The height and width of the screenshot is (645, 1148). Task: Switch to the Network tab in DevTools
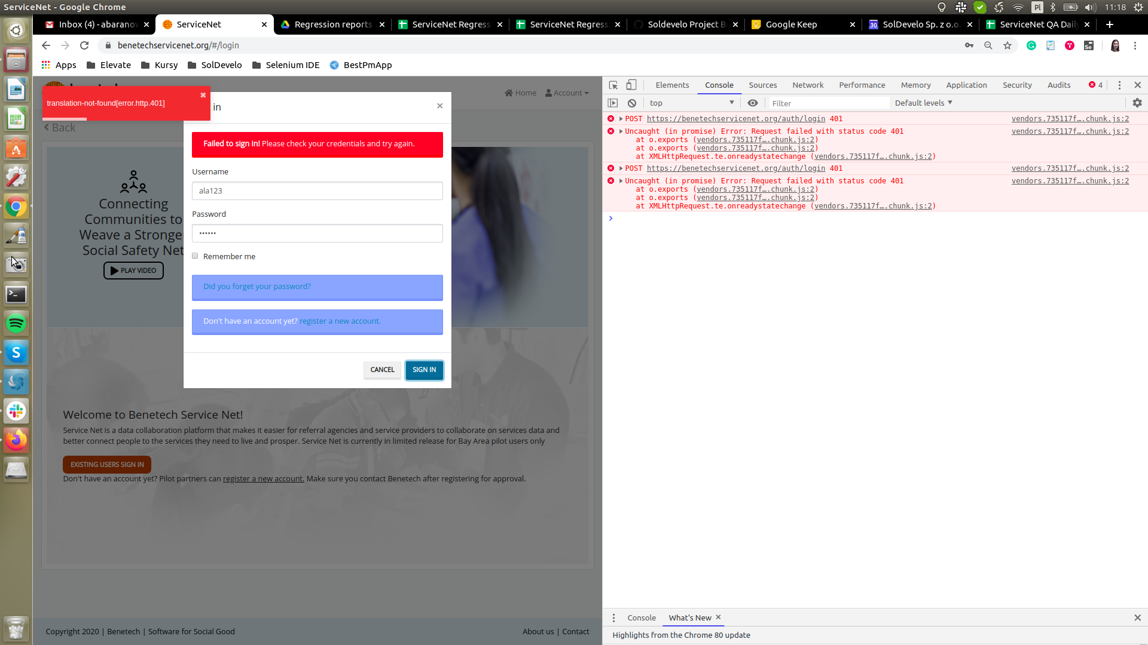point(808,85)
